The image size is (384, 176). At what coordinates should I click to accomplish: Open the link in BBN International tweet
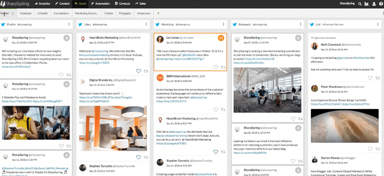tap(171, 101)
